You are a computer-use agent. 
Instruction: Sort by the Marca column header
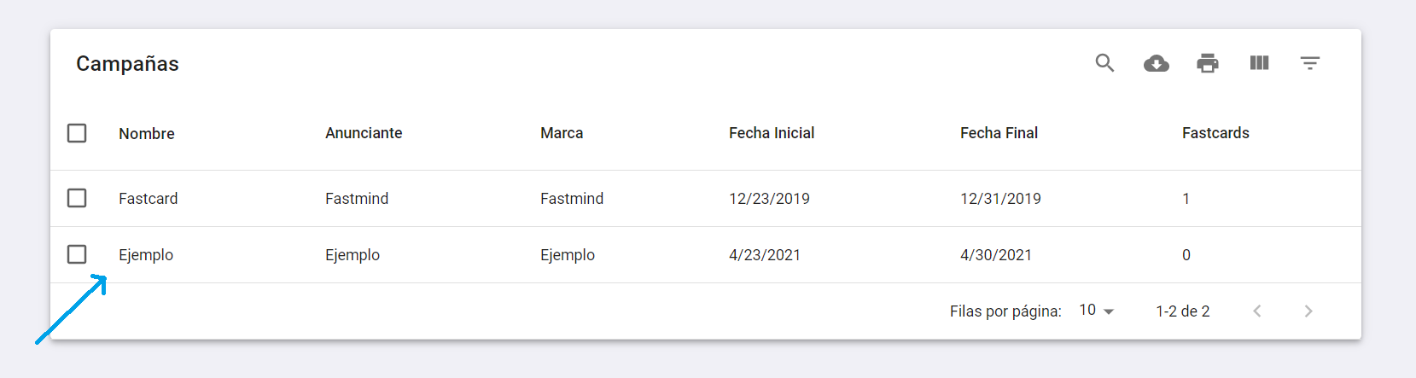click(x=562, y=133)
